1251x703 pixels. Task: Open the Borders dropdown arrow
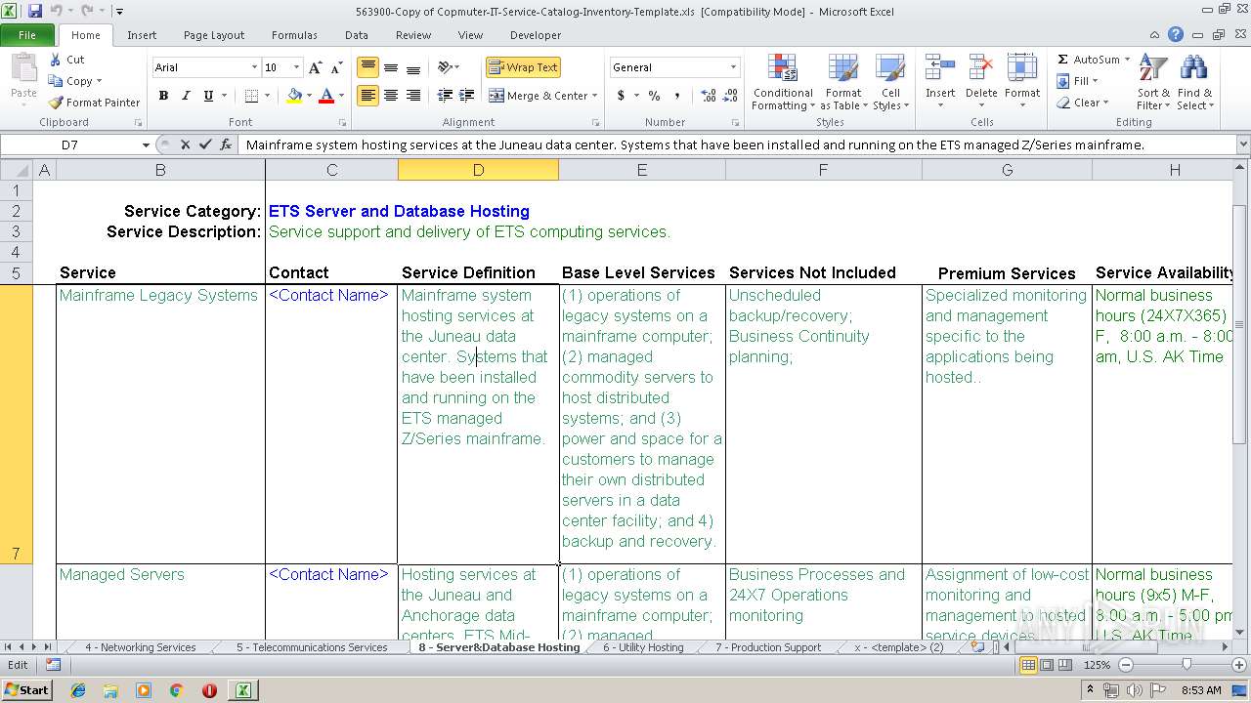tap(267, 96)
